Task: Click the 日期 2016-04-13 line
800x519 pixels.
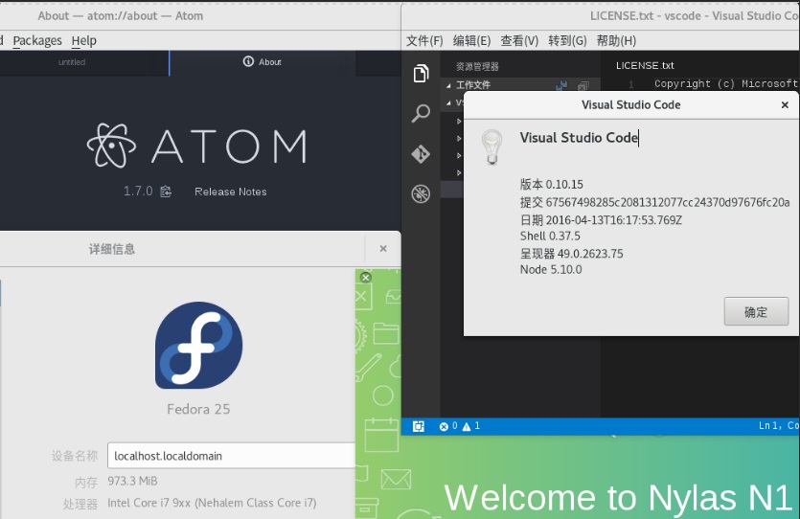Action: (601, 219)
